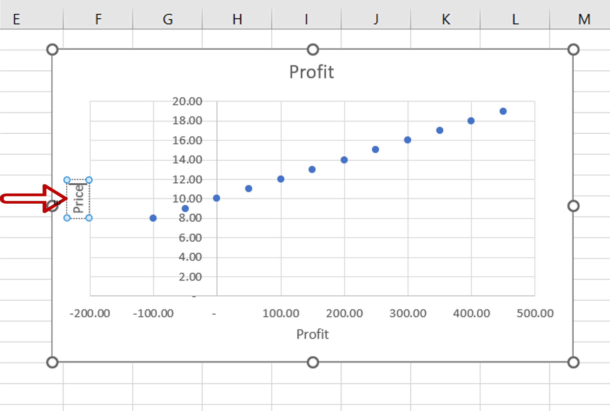Click the top-middle chart resize handle
Image resolution: width=610 pixels, height=411 pixels.
pyautogui.click(x=313, y=50)
